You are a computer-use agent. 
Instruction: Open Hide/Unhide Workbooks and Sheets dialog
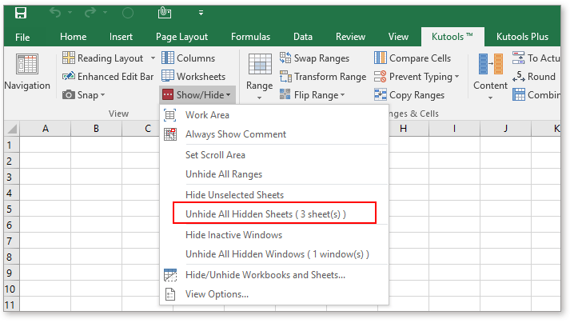(x=274, y=275)
